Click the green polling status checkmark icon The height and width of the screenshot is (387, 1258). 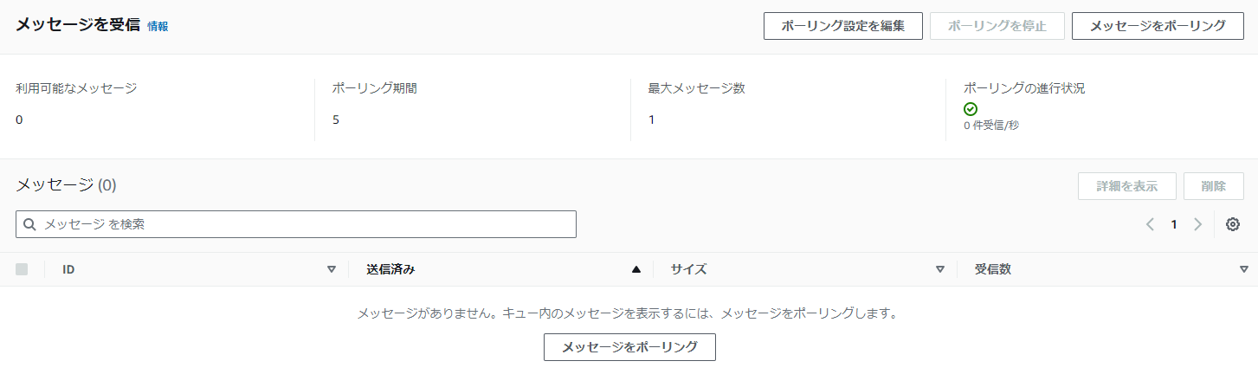coord(971,109)
